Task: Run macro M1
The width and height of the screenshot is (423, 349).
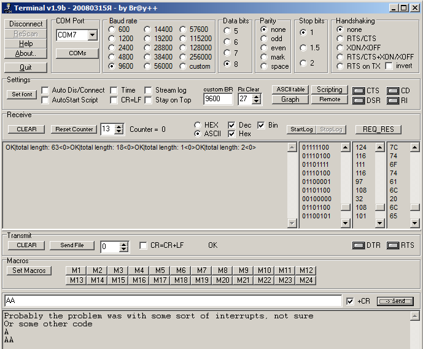Action: point(76,270)
